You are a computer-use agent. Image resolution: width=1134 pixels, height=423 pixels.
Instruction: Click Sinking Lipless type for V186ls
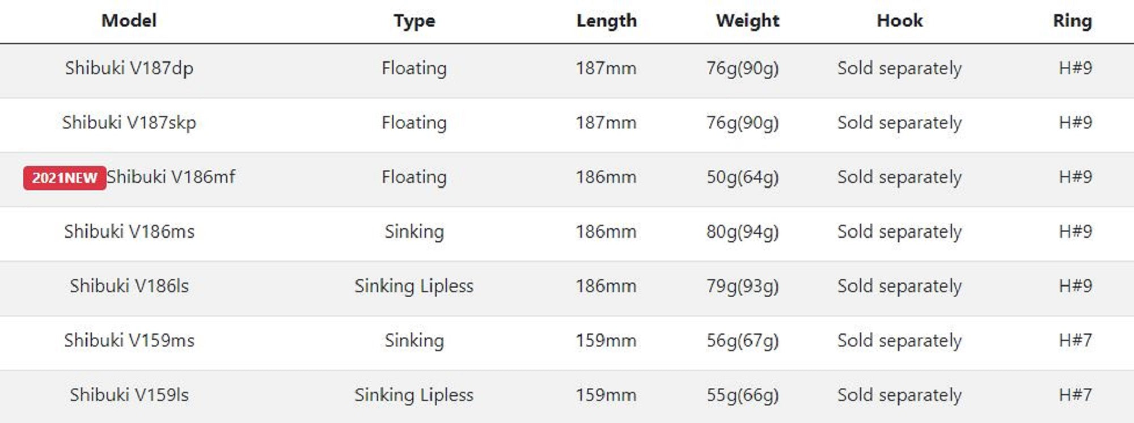414,286
